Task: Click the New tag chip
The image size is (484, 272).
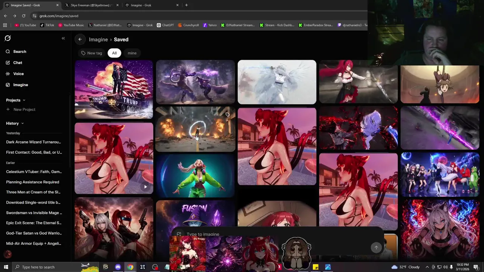Action: [x=92, y=53]
